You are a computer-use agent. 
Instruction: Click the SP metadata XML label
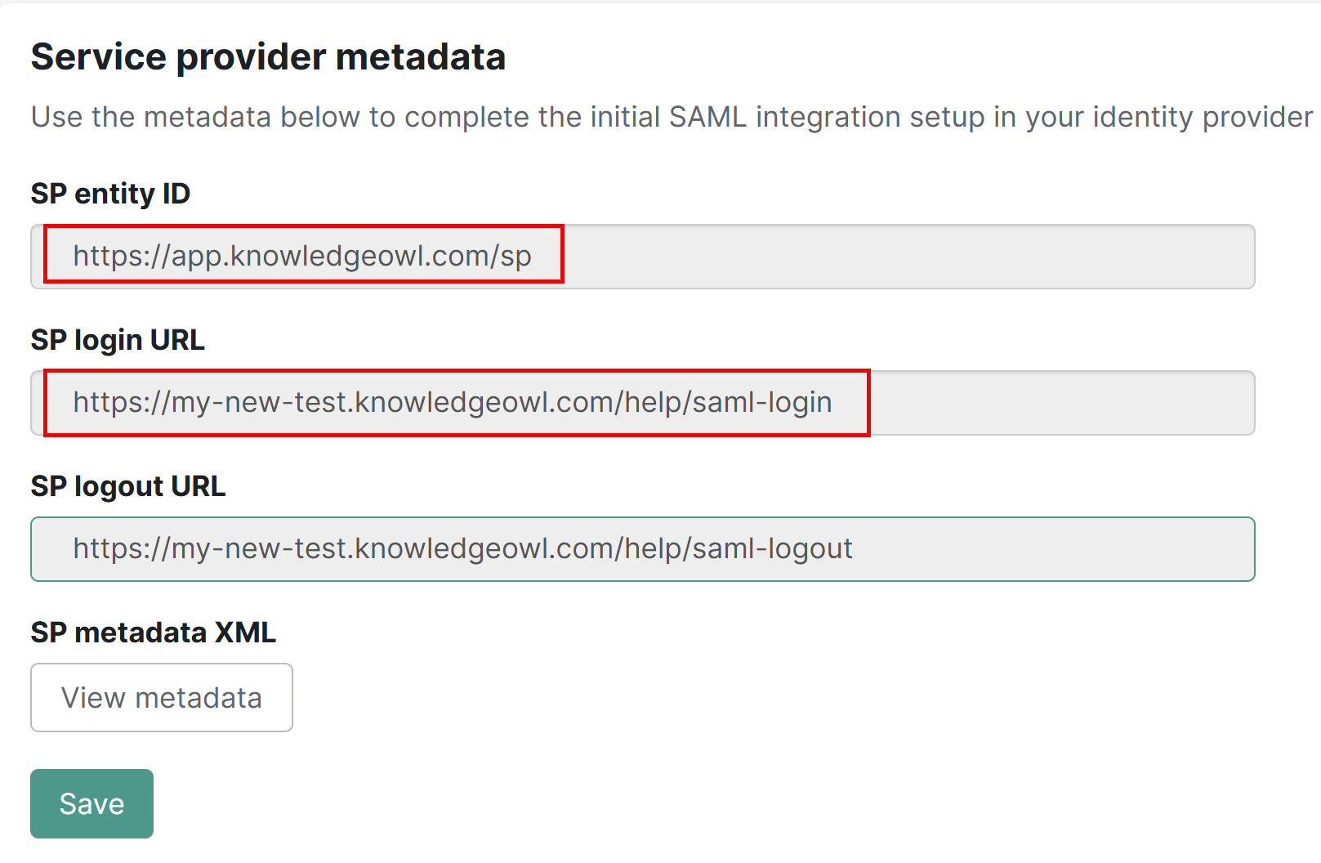(153, 633)
